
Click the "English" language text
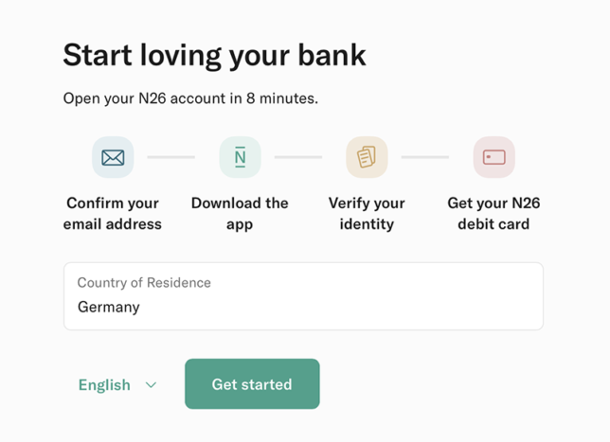104,385
